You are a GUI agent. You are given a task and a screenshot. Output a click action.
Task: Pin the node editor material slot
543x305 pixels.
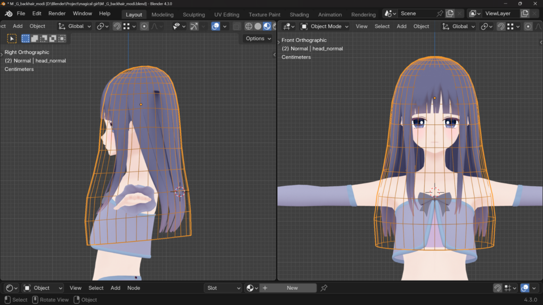(324, 288)
